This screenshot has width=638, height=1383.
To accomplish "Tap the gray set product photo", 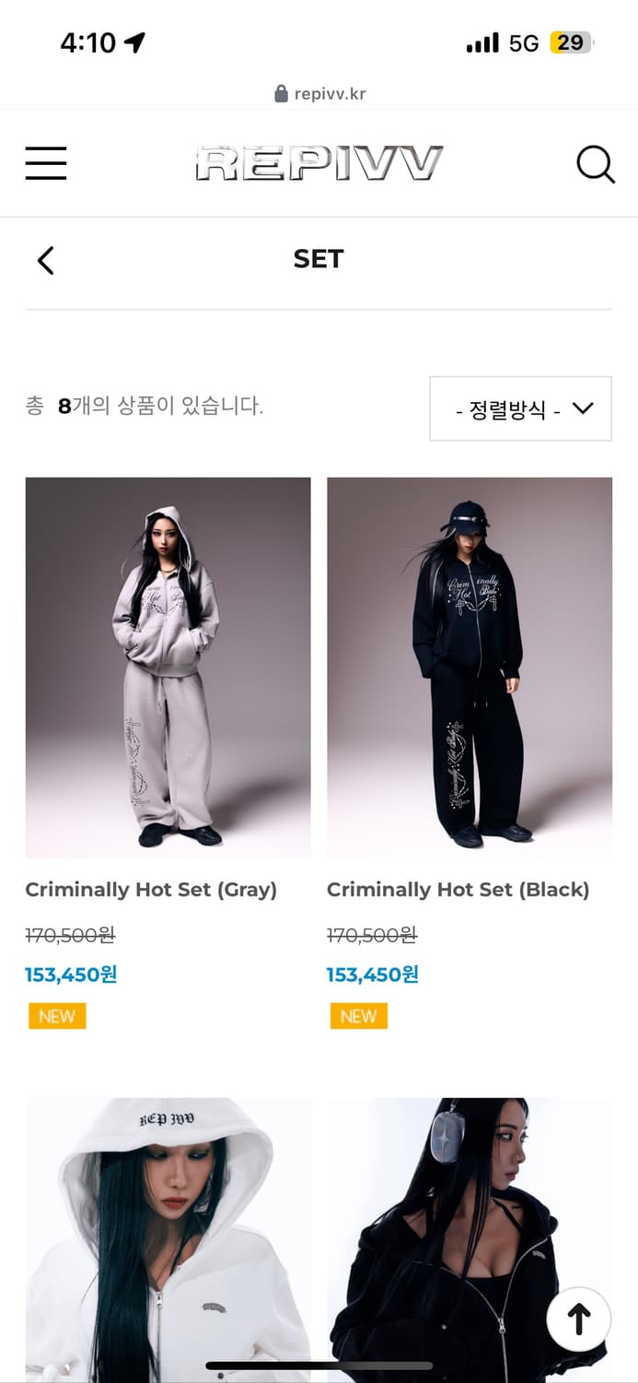I will tap(168, 667).
